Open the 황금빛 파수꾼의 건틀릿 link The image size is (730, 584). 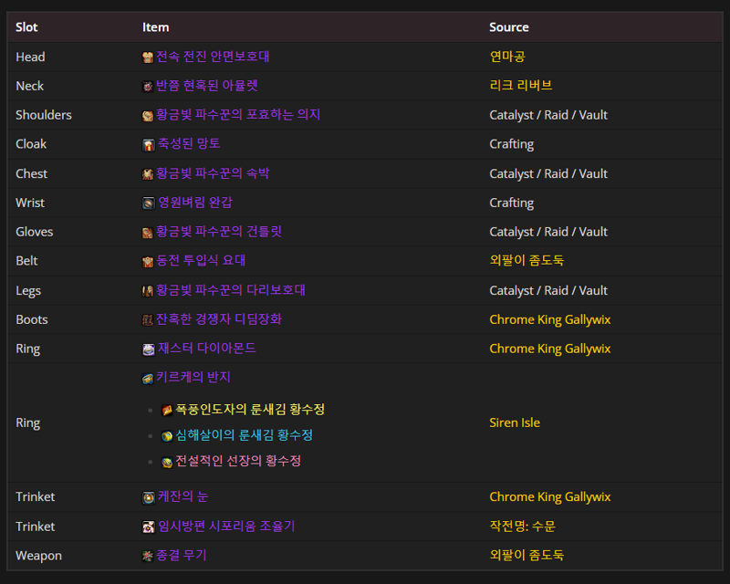219,232
